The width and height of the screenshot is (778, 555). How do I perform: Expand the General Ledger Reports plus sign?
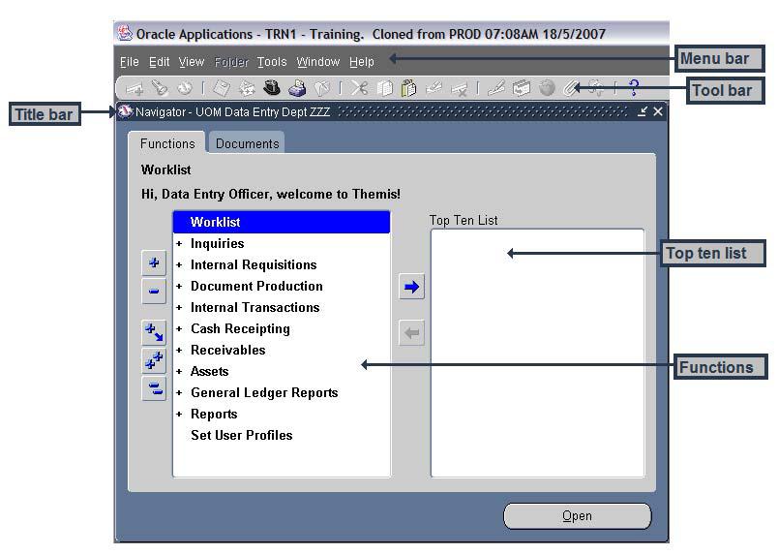pos(179,393)
